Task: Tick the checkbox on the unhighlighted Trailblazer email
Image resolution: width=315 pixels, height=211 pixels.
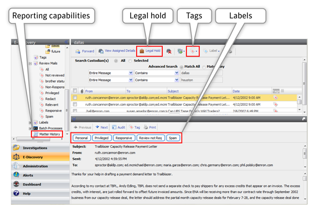Action: pyautogui.click(x=75, y=104)
